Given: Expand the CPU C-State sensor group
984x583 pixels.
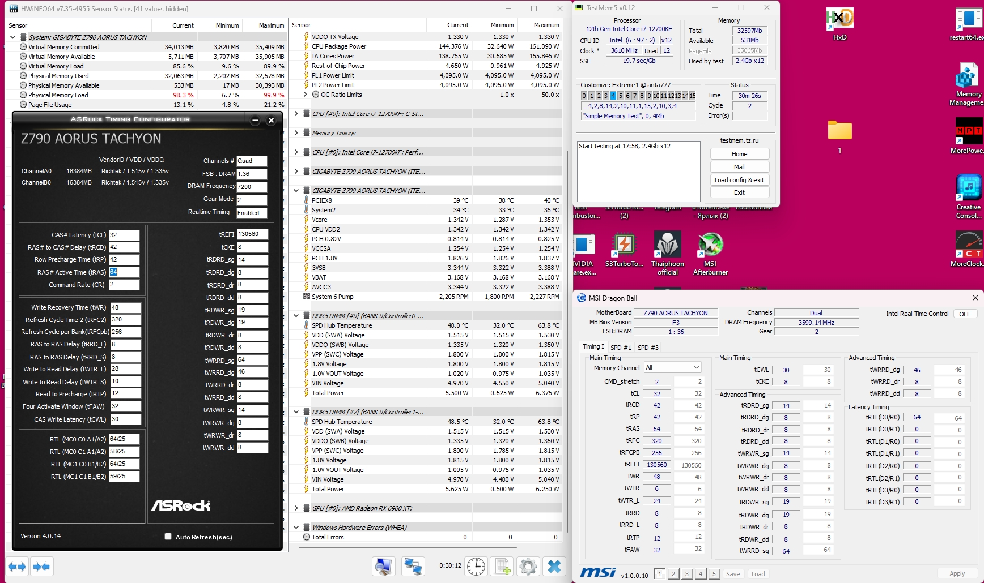Looking at the screenshot, I should [x=296, y=114].
